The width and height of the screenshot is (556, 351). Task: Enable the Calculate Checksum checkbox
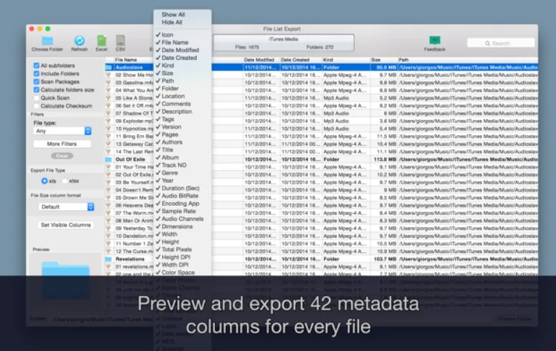(36, 106)
